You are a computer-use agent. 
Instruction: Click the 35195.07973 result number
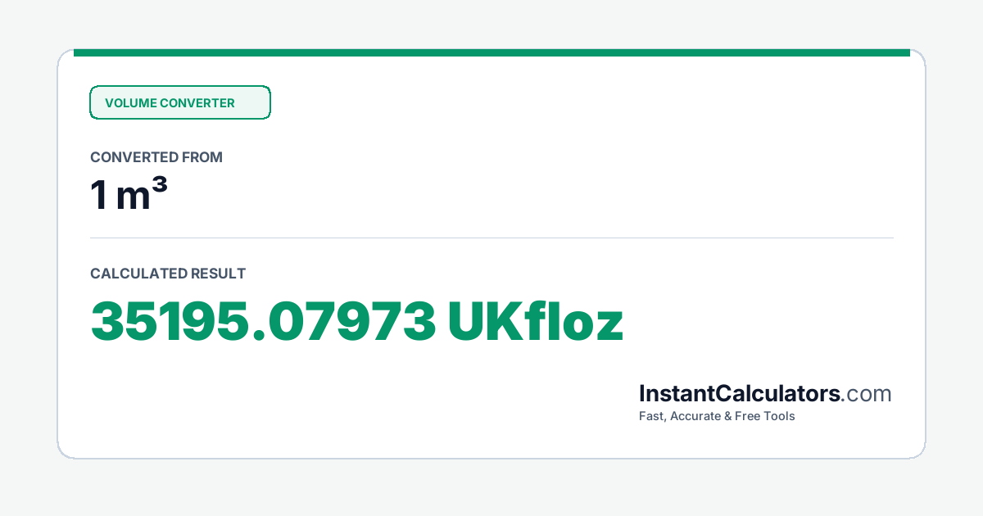263,322
